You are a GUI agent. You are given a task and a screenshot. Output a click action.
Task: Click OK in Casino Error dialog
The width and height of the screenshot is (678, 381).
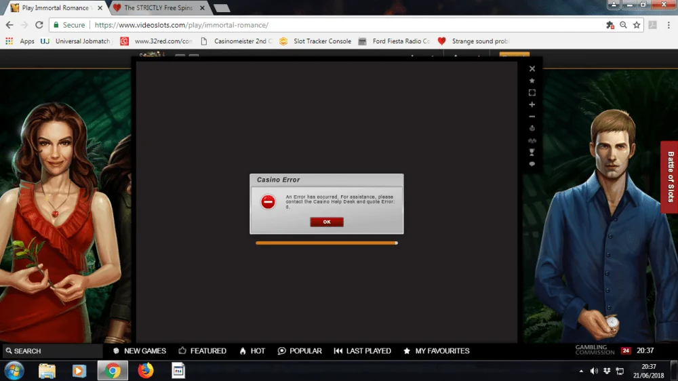327,222
